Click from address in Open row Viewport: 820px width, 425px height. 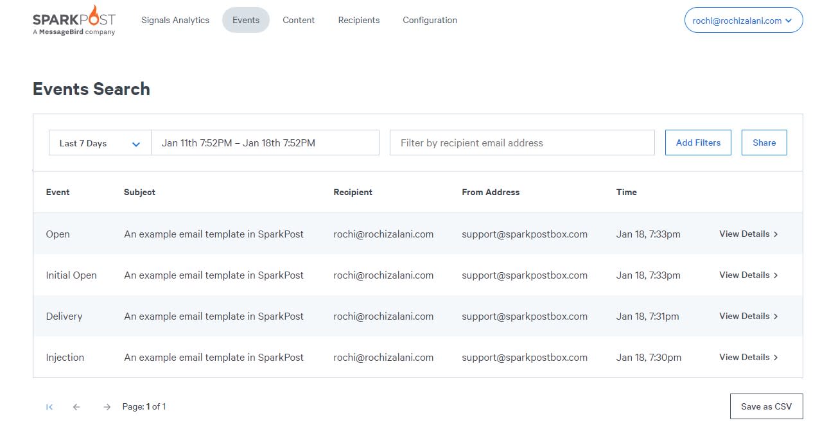tap(525, 234)
